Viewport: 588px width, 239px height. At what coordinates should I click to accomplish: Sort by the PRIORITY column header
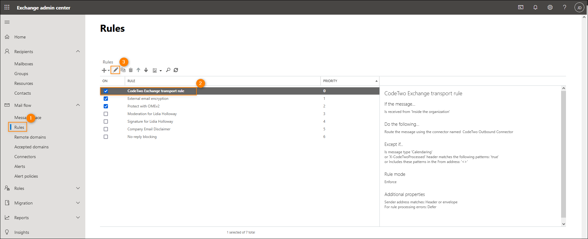point(350,81)
